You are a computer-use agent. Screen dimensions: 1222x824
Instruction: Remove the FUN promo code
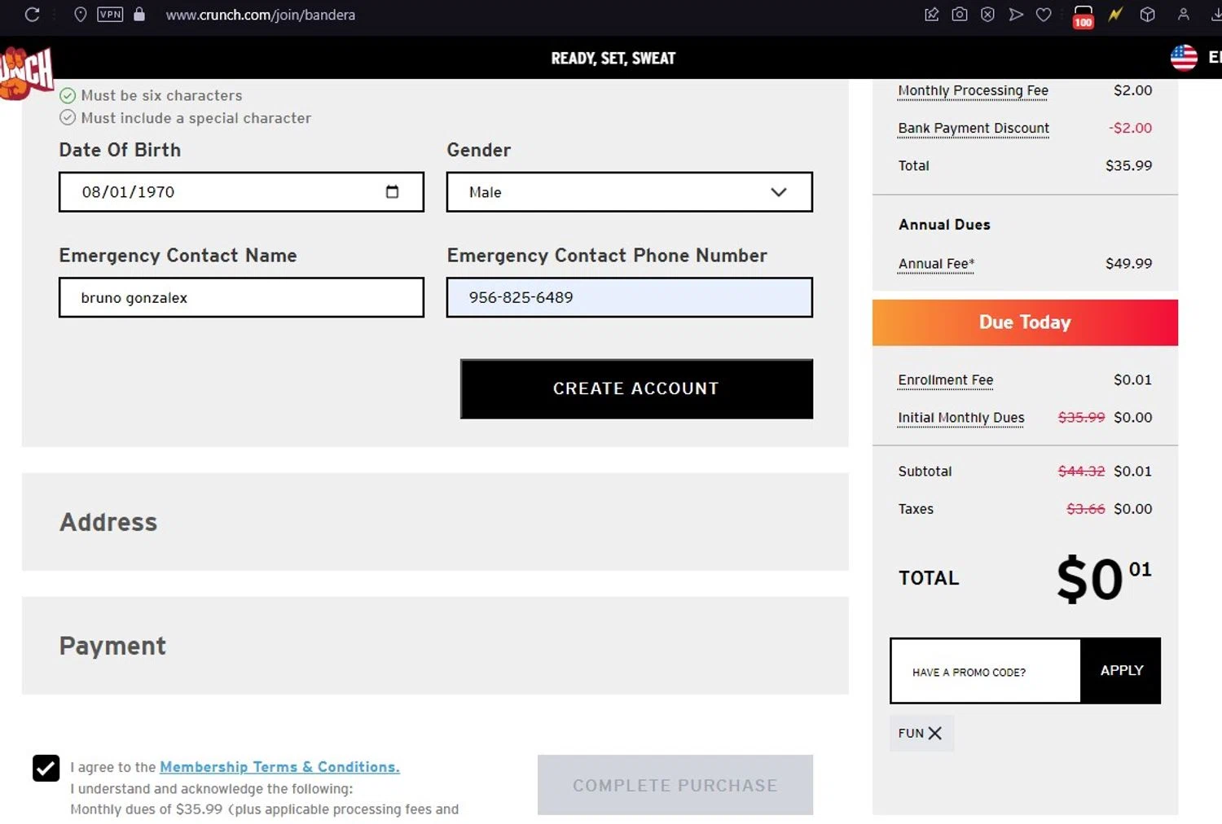(x=935, y=733)
